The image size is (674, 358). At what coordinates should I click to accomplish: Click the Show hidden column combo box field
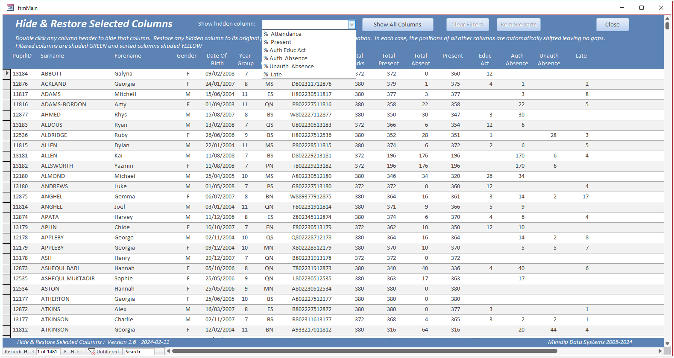(306, 24)
